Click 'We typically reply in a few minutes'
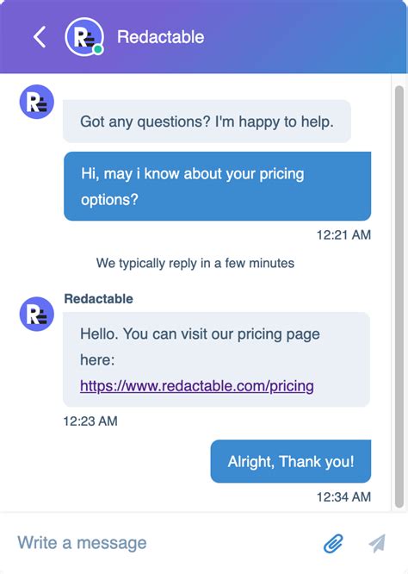 pyautogui.click(x=195, y=263)
